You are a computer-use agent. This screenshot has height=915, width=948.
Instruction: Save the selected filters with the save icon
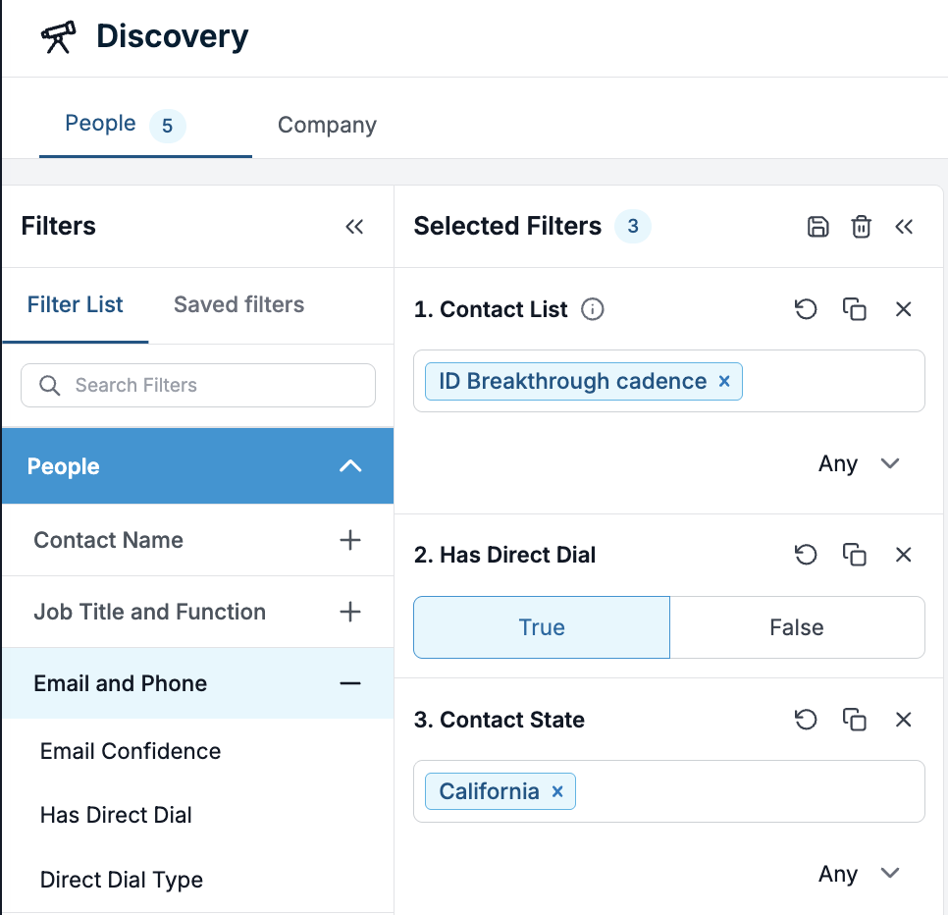(x=817, y=227)
